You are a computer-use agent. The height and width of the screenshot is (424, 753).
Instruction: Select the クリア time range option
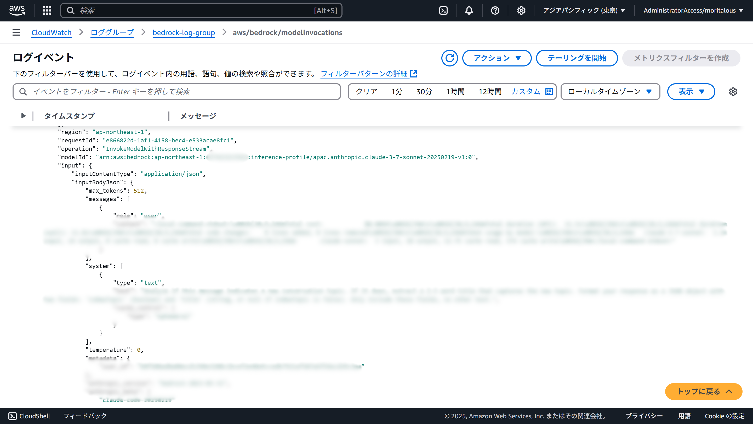367,92
